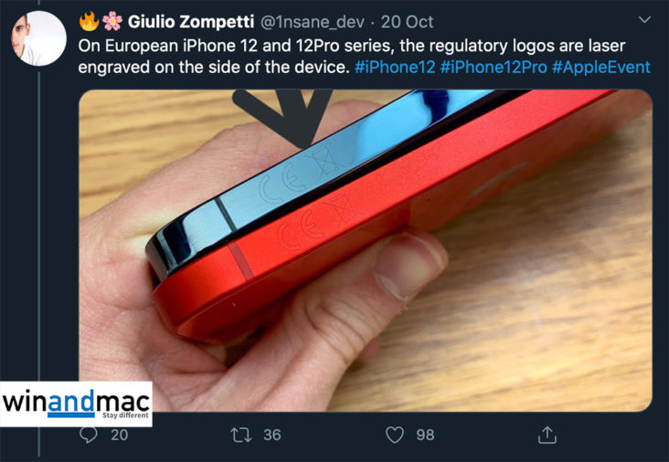This screenshot has height=462, width=669.
Task: View the 98 likes count
Action: click(425, 436)
